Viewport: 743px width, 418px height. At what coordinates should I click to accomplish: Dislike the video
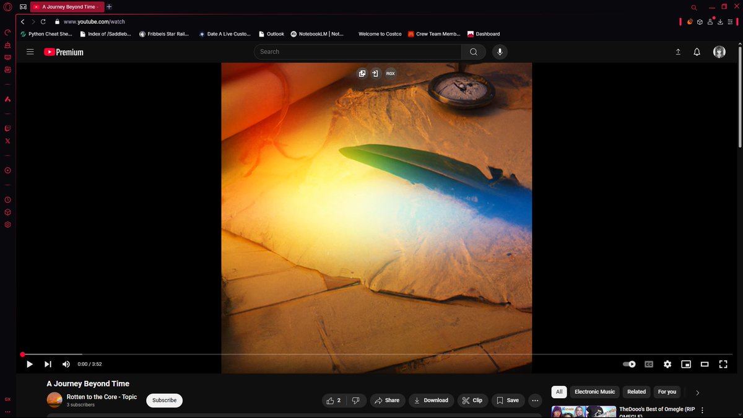(x=356, y=401)
